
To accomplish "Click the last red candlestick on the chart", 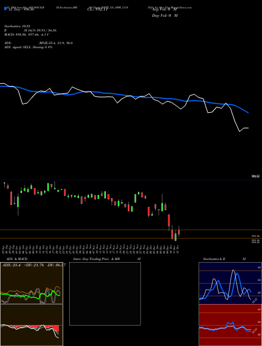I will tap(179, 232).
